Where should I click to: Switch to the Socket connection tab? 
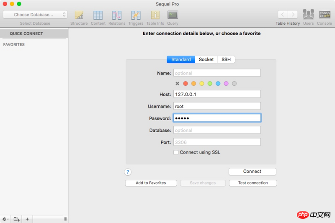206,59
